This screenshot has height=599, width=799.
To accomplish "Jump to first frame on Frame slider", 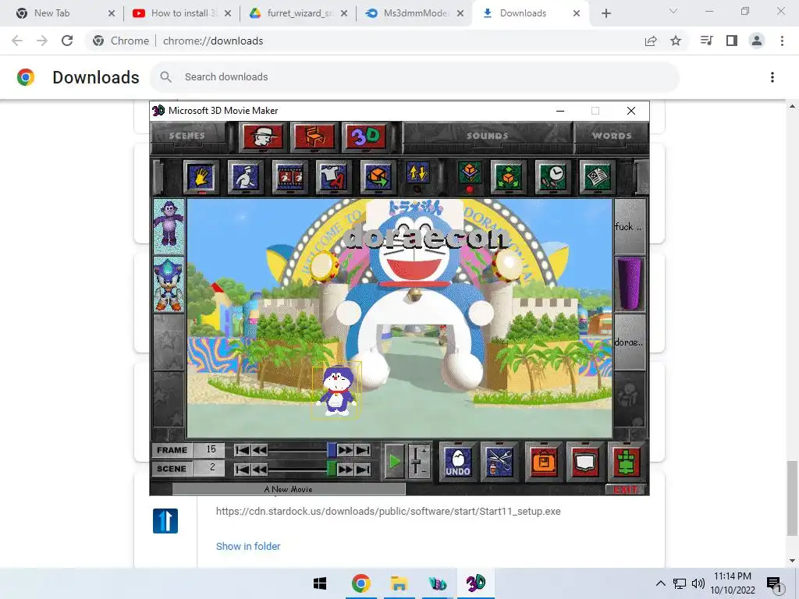I will coord(242,450).
